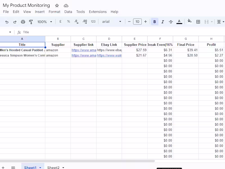
Task: Check the cloud save status icon
Action: (66, 6)
